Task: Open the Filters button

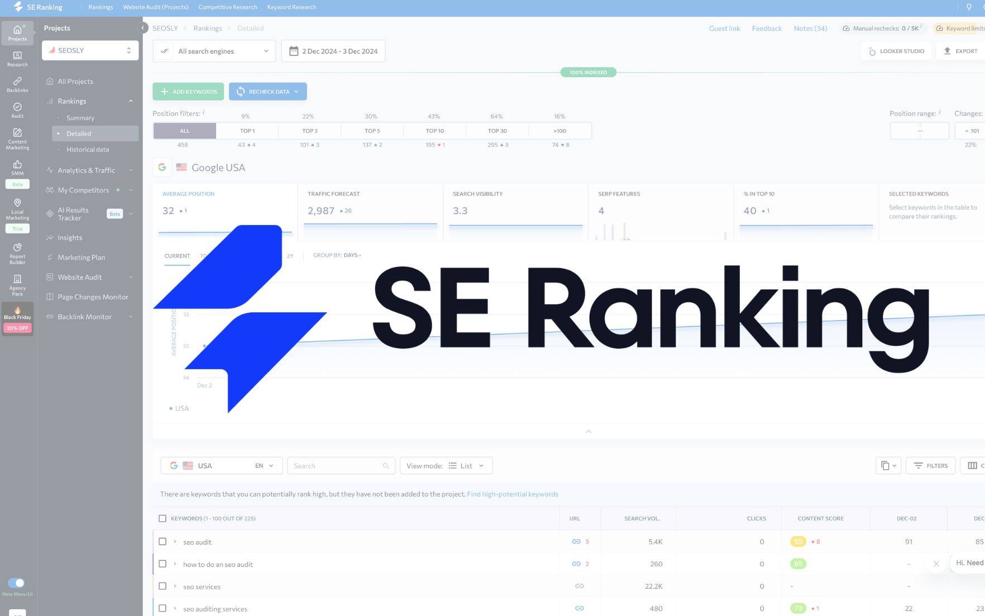Action: 930,465
